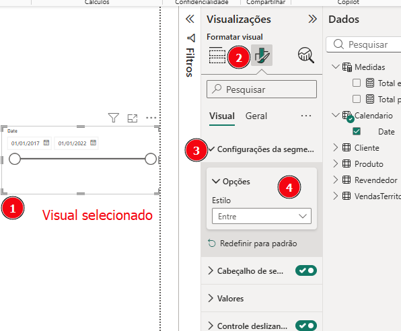Switch to the Geral tab
This screenshot has width=401, height=331.
tap(256, 116)
